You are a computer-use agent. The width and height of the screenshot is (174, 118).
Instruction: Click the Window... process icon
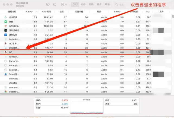point(5,57)
